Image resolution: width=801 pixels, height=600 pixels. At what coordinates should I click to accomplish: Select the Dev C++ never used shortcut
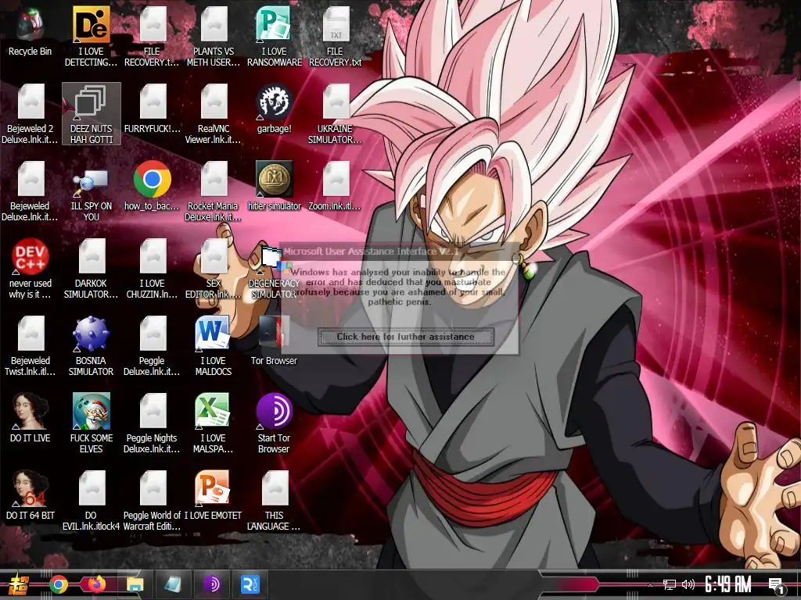click(30, 269)
